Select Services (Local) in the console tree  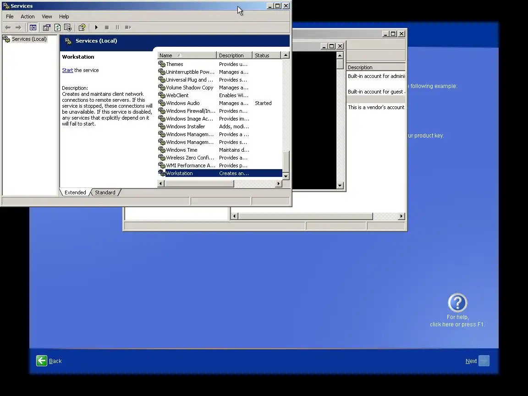(29, 39)
